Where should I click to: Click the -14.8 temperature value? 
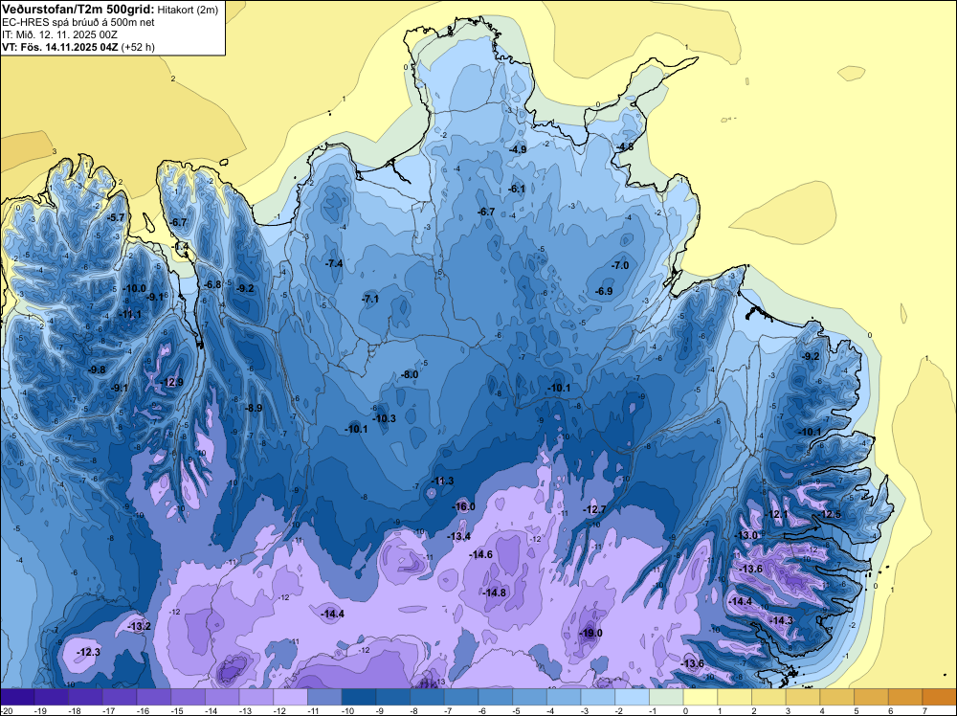(x=495, y=593)
